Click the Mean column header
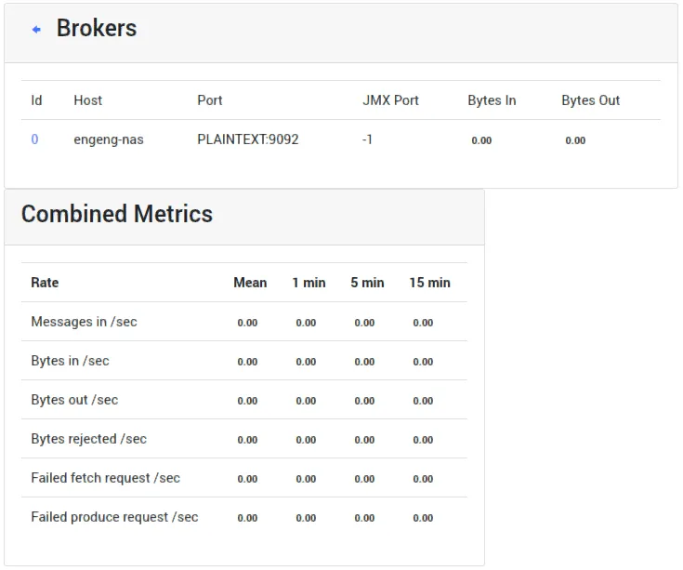This screenshot has width=683, height=570. [250, 283]
